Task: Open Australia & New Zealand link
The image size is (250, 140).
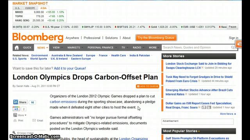Action: 67,55
